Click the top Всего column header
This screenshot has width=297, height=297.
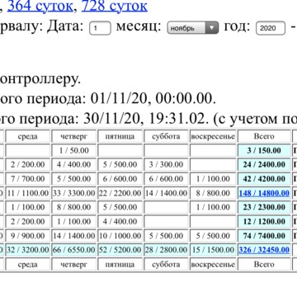pos(264,136)
